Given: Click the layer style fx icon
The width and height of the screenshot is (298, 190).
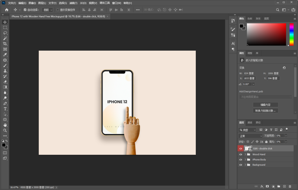Looking at the screenshot, I should pyautogui.click(x=262, y=187).
